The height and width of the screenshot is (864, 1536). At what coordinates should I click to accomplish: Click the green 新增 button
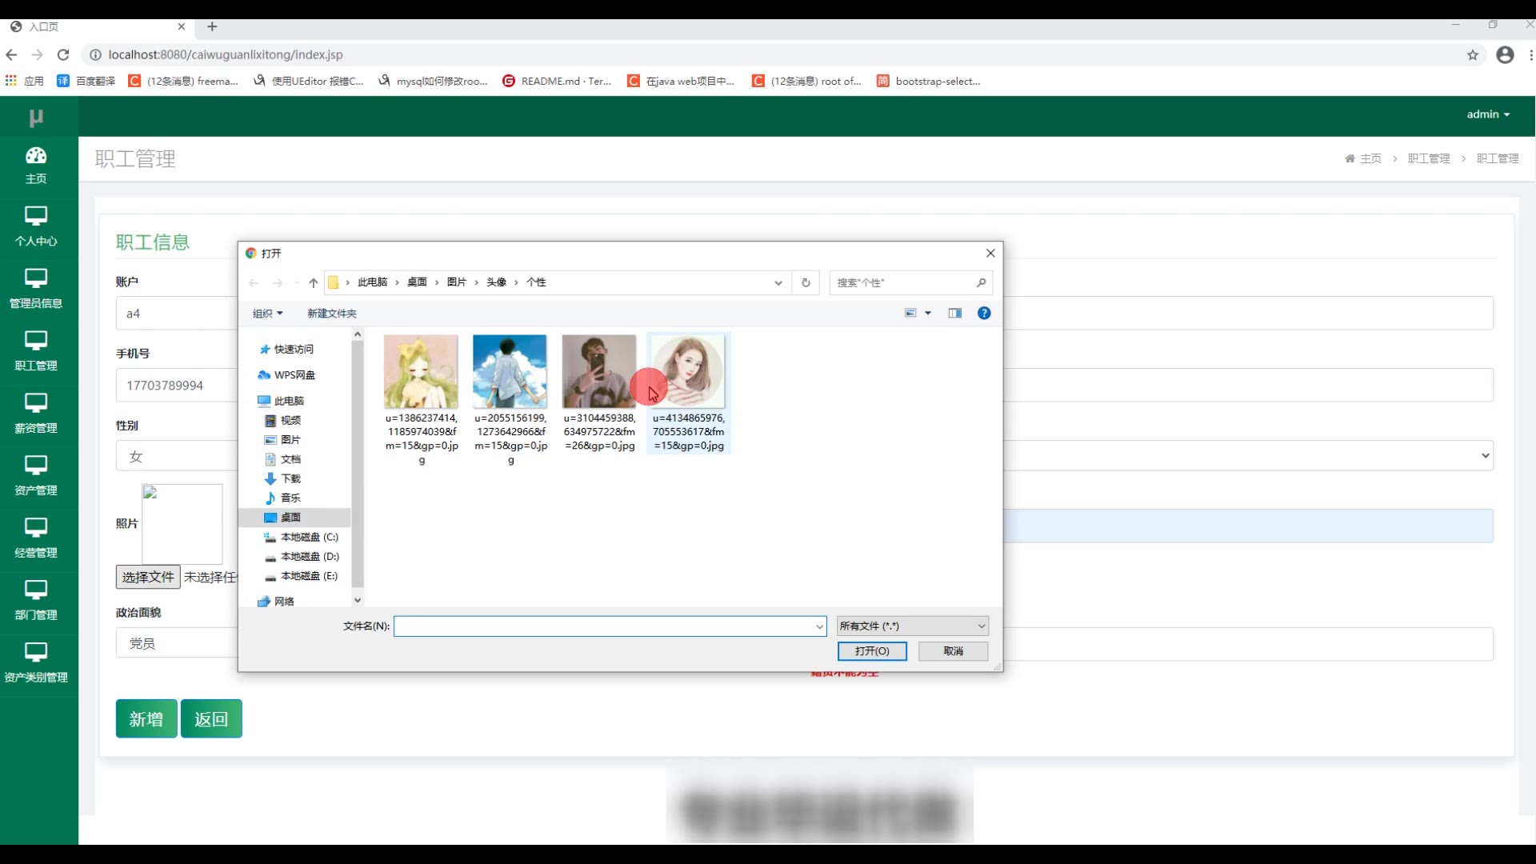[146, 718]
